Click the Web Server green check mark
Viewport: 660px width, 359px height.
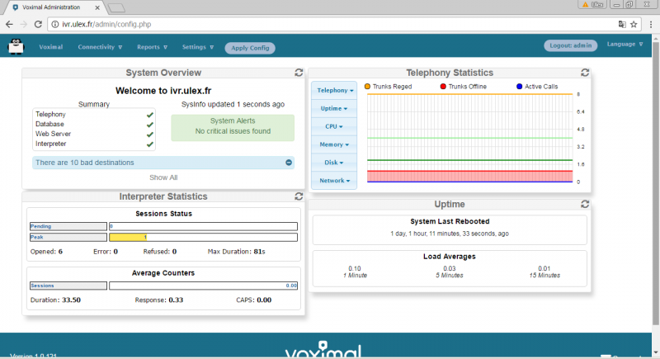pyautogui.click(x=150, y=135)
